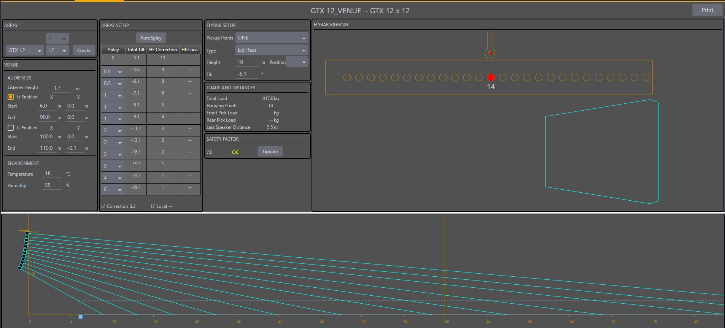The width and height of the screenshot is (725, 328).
Task: Open the Pickup Points dropdown
Action: (x=272, y=38)
